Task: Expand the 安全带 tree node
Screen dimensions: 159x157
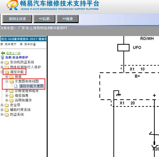Action: pyautogui.click(x=2, y=105)
